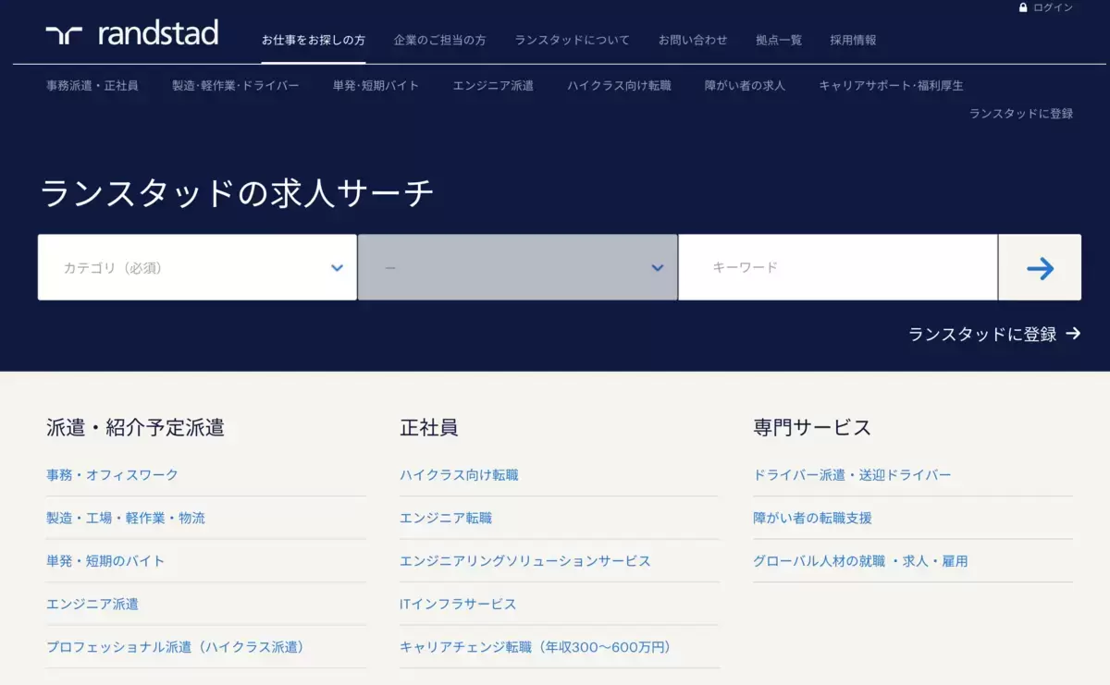Click the ランスタッドの求人サーチ heading
Image resolution: width=1110 pixels, height=685 pixels.
(237, 193)
